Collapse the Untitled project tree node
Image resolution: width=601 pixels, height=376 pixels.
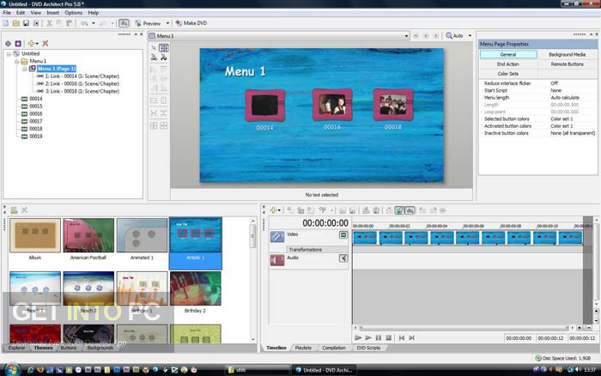(9, 54)
